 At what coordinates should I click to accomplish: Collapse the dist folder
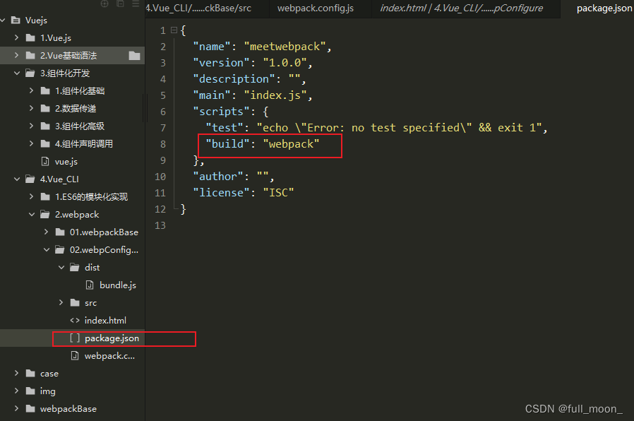[x=61, y=267]
